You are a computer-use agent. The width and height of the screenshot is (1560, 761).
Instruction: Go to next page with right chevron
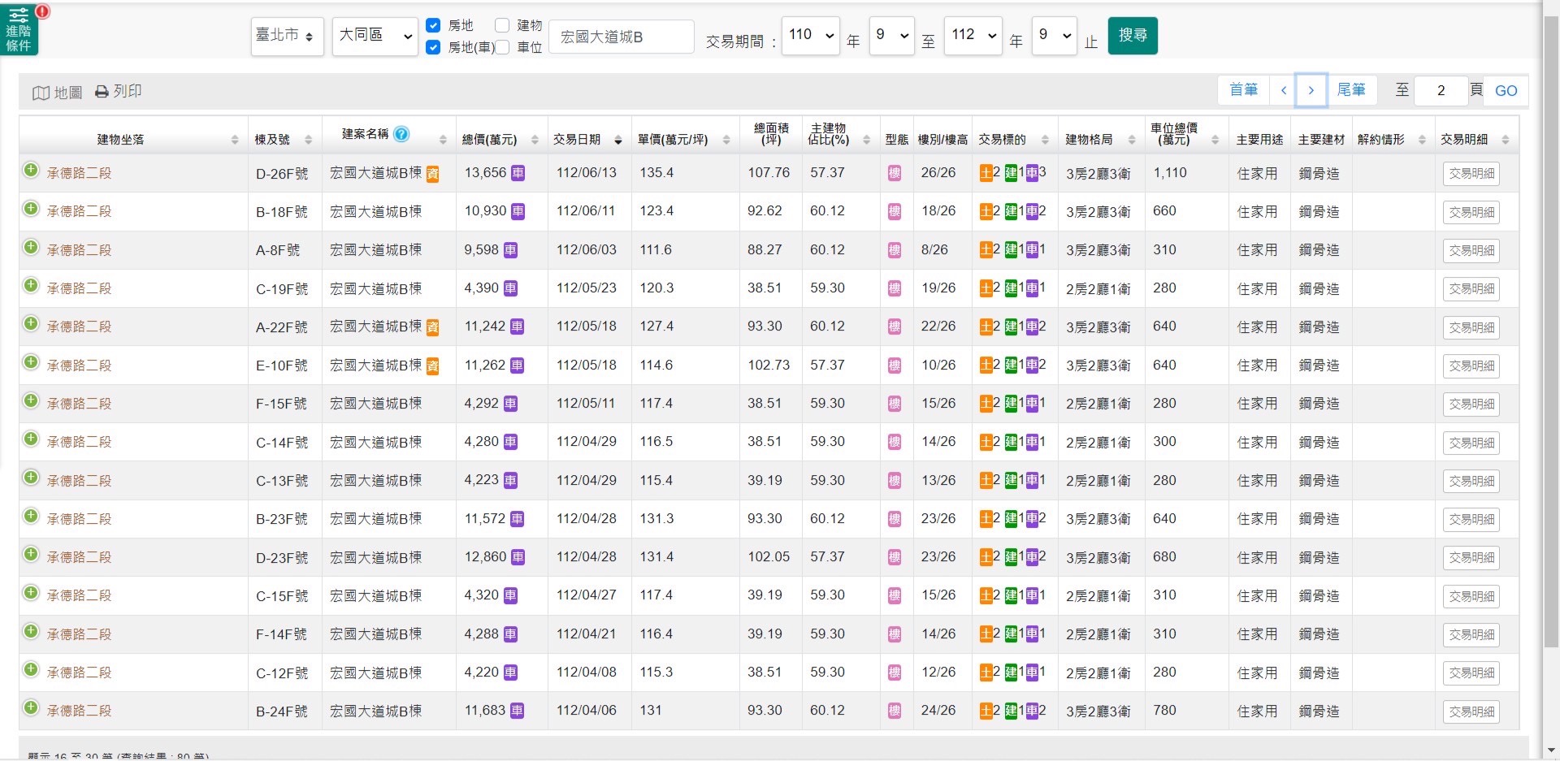tap(1311, 90)
